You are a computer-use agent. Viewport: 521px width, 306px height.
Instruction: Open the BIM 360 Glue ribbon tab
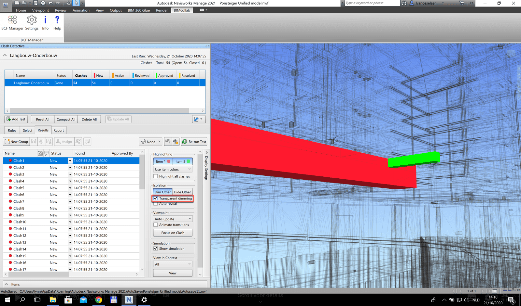139,10
